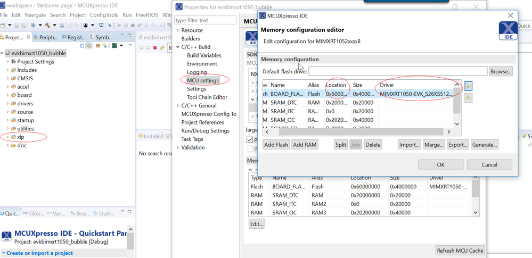Click the New project toolbar icon
This screenshot has width=532, height=258.
tap(3, 25)
